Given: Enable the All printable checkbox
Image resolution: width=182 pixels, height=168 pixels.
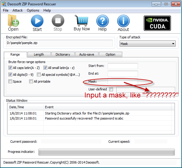Looking at the screenshot, I should coord(31,81).
